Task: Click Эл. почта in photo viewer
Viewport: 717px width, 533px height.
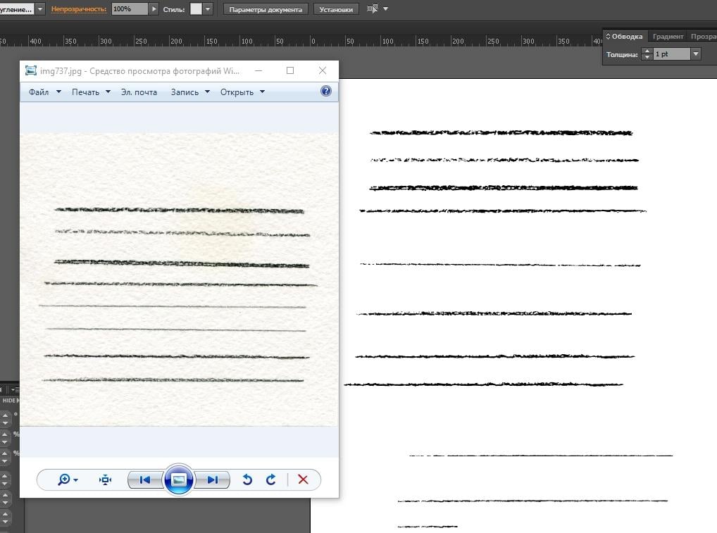Action: click(x=139, y=92)
